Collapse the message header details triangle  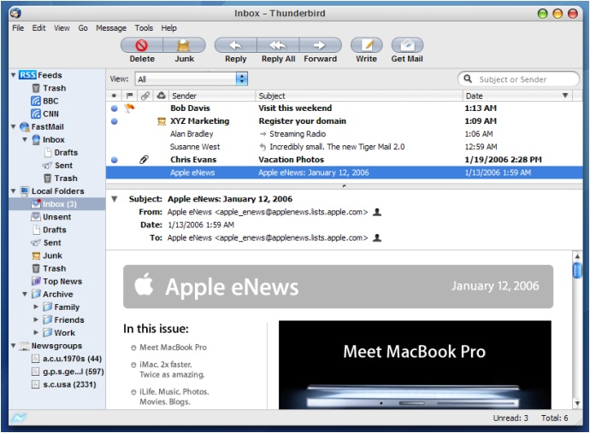(115, 199)
